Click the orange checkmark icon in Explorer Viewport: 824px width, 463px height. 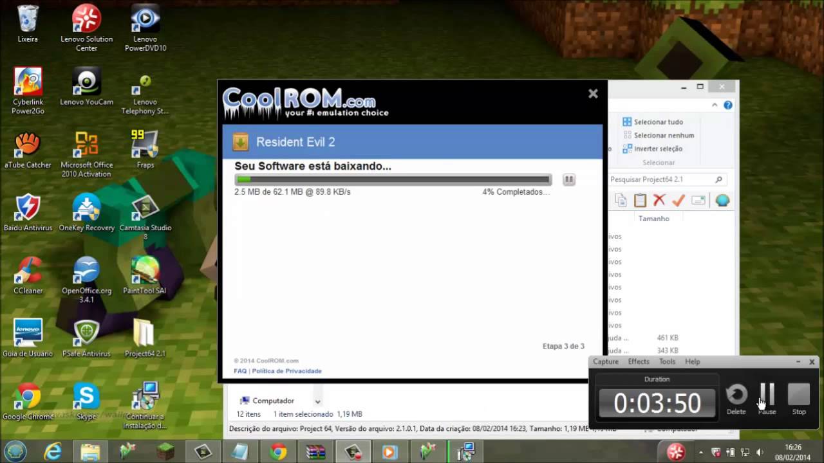click(678, 201)
